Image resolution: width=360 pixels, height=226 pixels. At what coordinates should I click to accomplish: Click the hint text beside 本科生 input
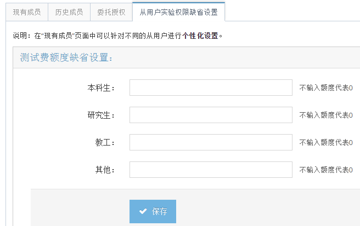pyautogui.click(x=326, y=88)
